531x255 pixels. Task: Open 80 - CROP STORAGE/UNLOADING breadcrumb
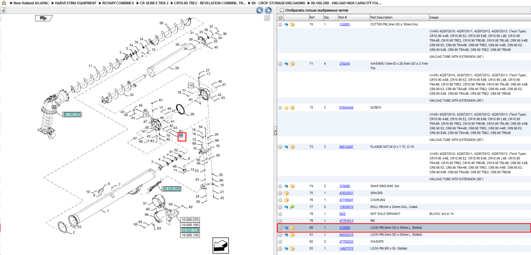278,3
